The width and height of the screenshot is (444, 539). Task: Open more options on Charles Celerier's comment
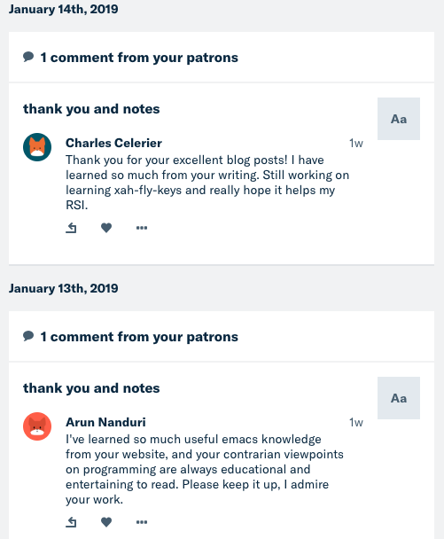142,228
